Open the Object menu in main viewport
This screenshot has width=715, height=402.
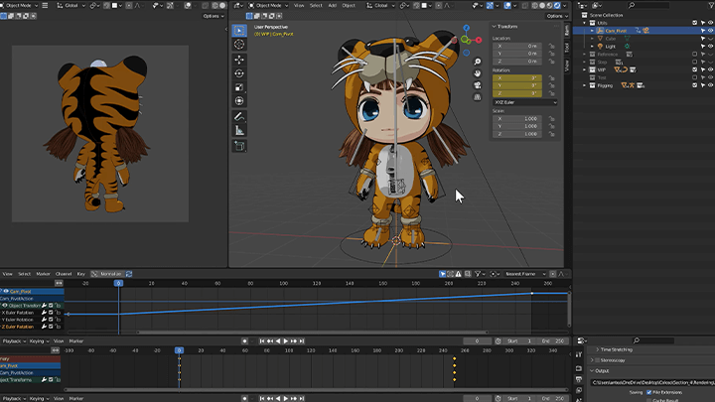tap(349, 6)
